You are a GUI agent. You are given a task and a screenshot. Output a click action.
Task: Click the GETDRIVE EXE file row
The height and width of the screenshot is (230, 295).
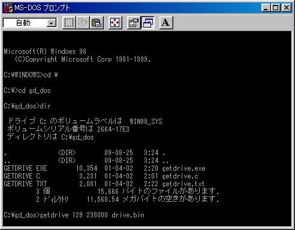pos(104,168)
